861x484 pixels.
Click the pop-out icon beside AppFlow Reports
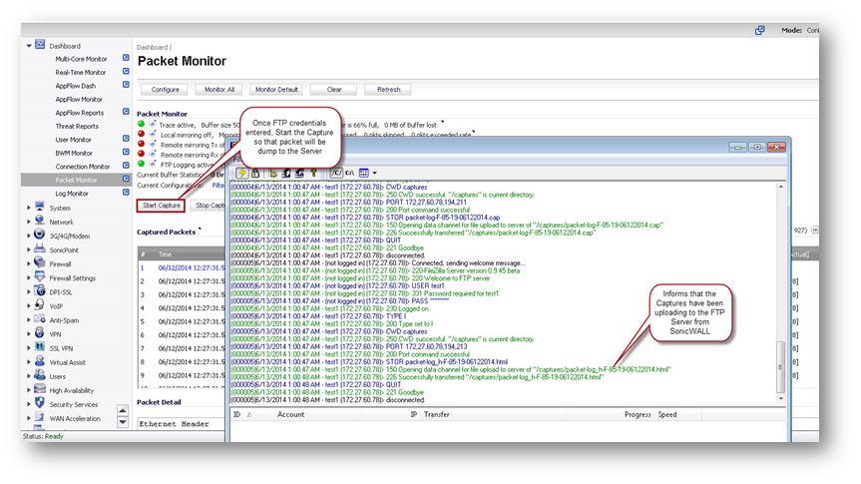point(126,112)
